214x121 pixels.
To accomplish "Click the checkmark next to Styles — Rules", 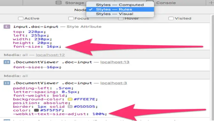I will click(90, 9).
